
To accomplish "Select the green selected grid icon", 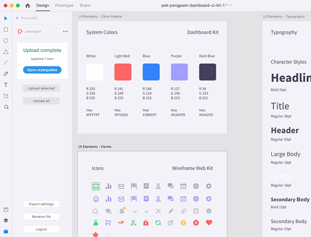I will (96, 186).
